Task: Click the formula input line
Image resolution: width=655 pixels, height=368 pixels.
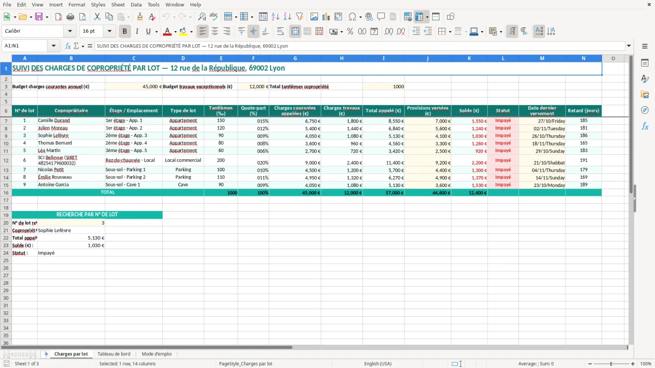Action: coord(359,46)
